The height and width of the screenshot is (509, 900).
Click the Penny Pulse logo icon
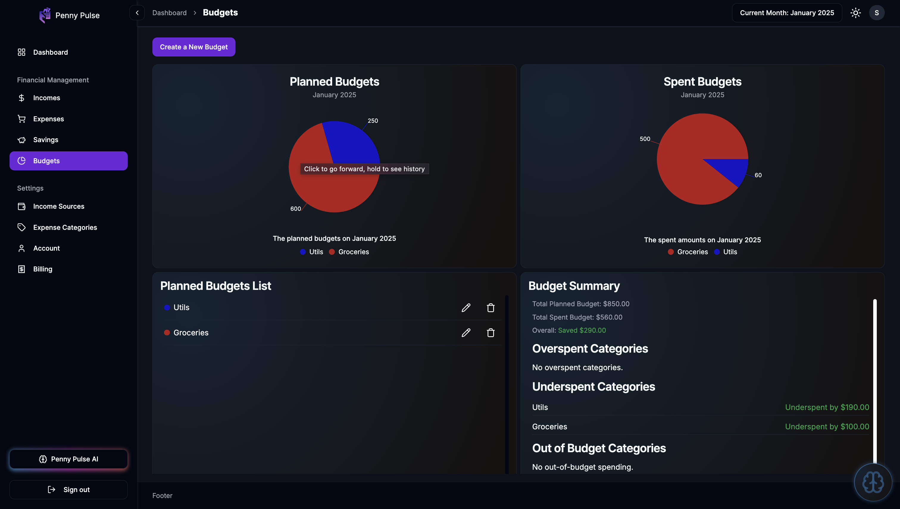45,15
